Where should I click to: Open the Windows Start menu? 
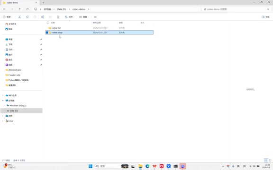[91, 166]
